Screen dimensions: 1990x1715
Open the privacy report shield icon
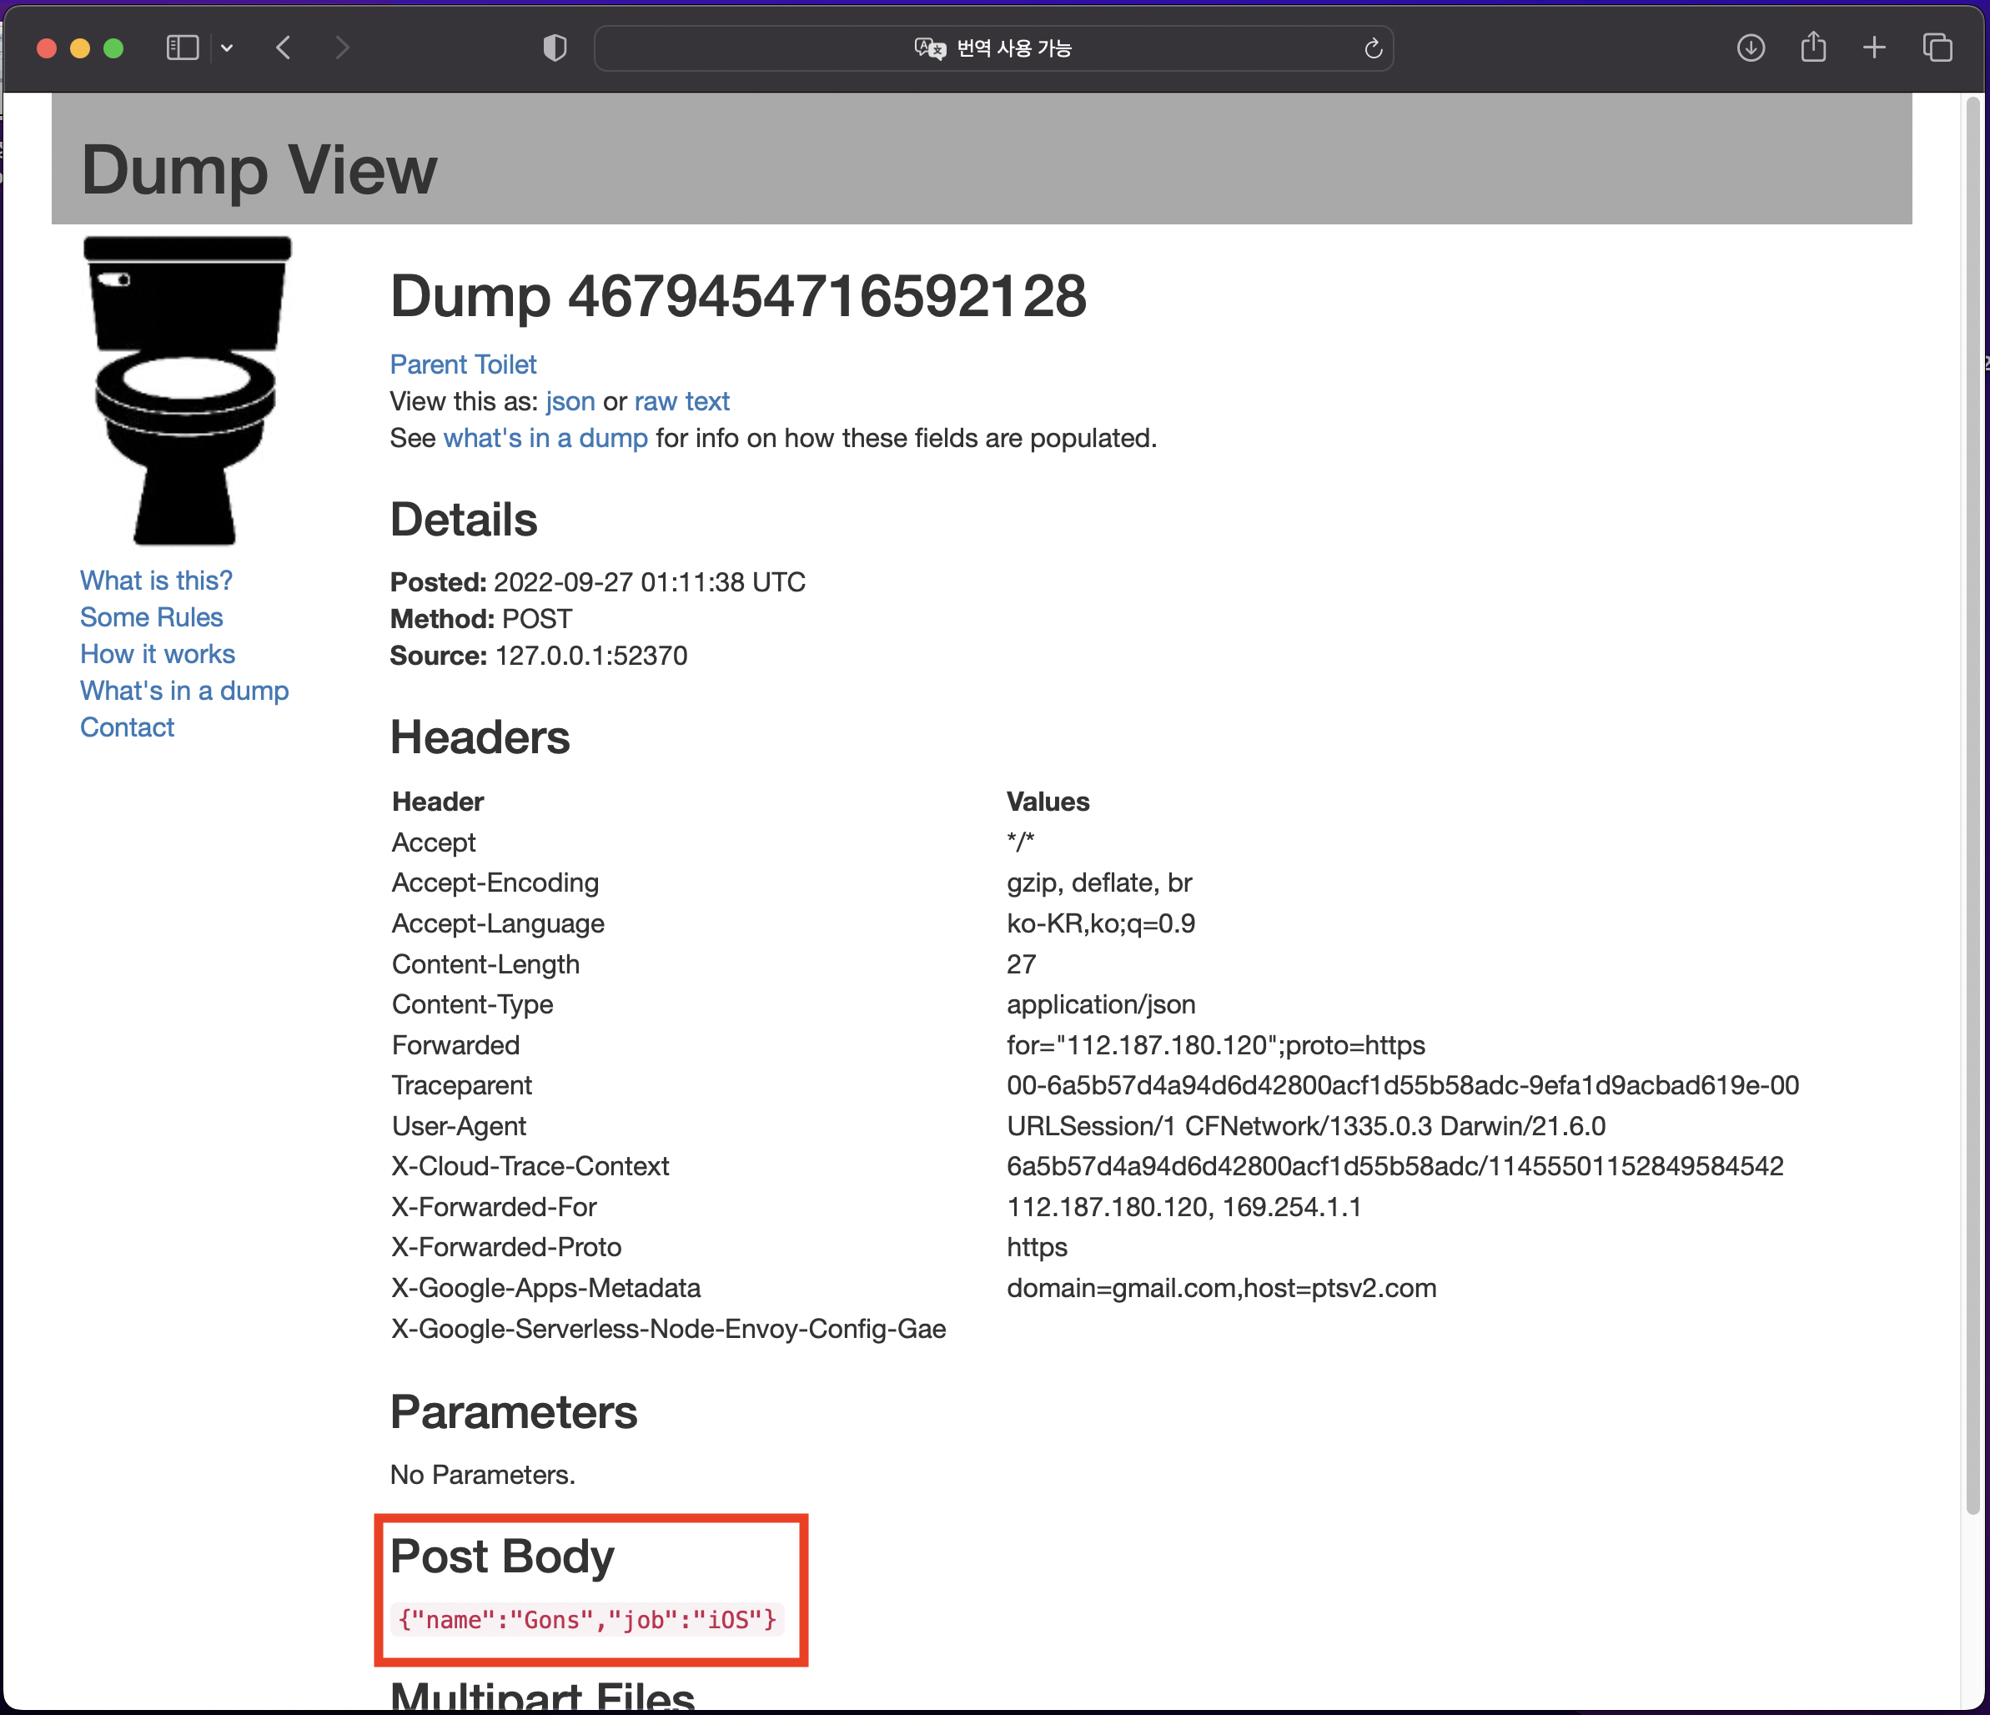[555, 48]
